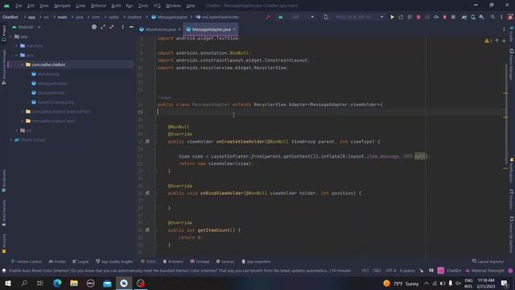Open the Terminal tool window
This screenshot has height=290, width=515.
tap(200, 261)
